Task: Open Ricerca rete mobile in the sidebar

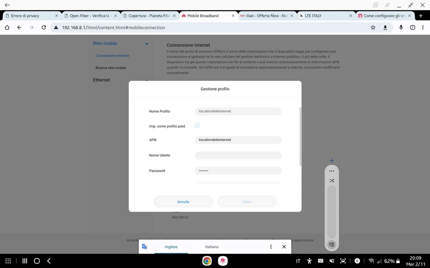Action: point(111,68)
